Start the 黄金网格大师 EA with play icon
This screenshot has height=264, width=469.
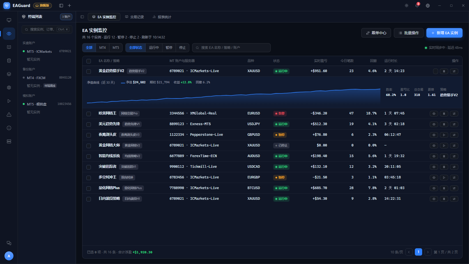444,146
